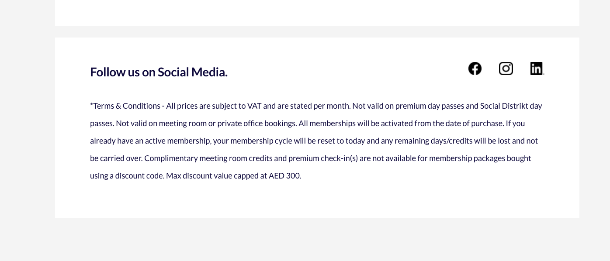
Task: Click the '*Terms & Conditions' text
Action: tap(125, 106)
